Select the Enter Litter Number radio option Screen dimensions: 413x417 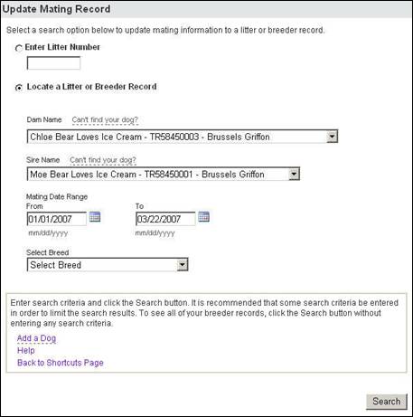coord(19,48)
